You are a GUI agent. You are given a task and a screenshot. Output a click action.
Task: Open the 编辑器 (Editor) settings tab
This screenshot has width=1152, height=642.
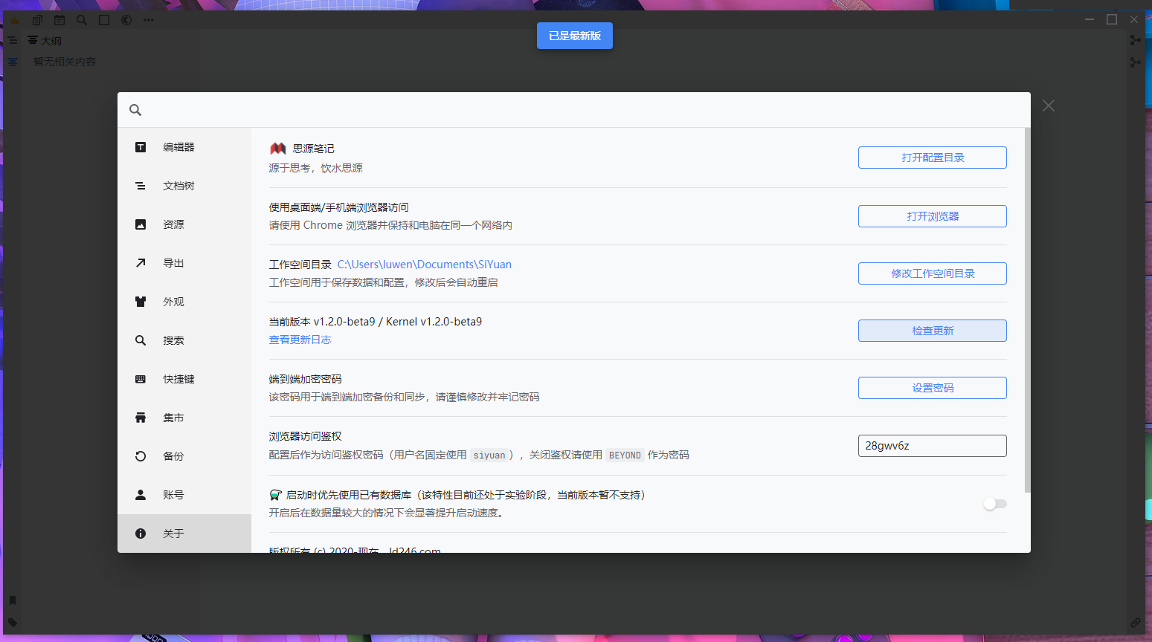pos(178,147)
